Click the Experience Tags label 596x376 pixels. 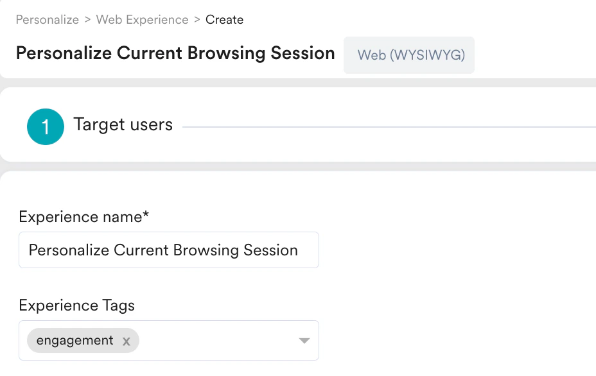point(76,305)
